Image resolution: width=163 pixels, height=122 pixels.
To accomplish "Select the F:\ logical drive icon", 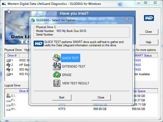I will click(x=8, y=100).
